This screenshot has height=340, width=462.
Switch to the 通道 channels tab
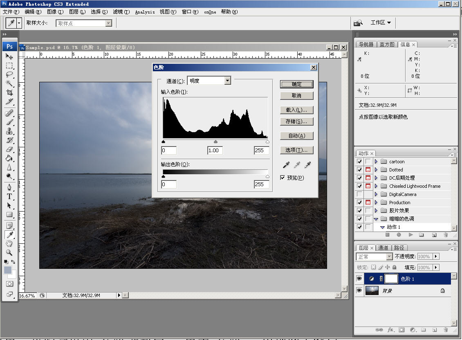pos(383,248)
